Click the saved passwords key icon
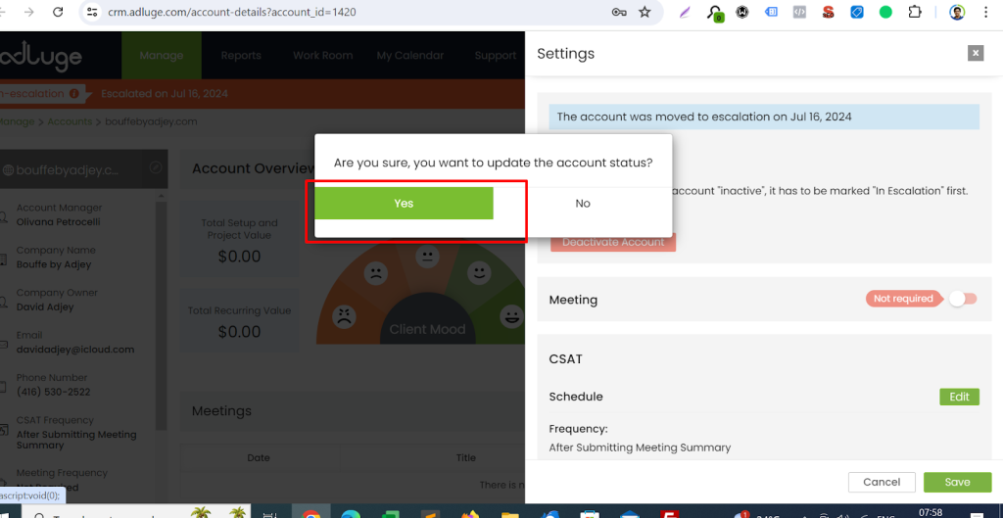Screen dimensions: 1003x518 pos(618,13)
